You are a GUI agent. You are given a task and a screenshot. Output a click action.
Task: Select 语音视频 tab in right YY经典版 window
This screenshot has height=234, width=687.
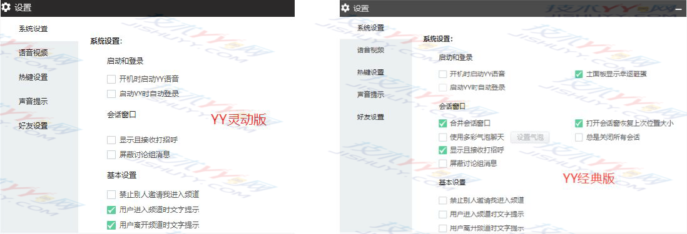370,50
